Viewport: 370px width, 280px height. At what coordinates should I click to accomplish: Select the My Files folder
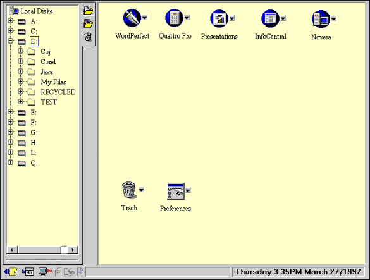pos(53,82)
